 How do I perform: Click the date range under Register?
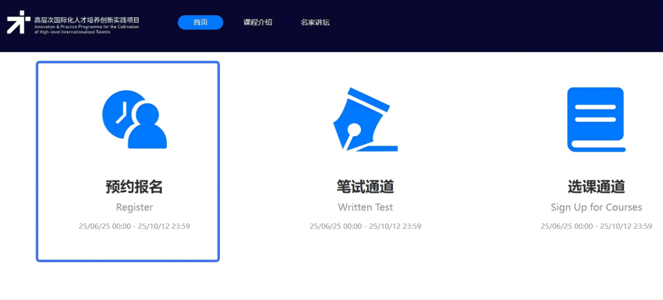point(134,226)
